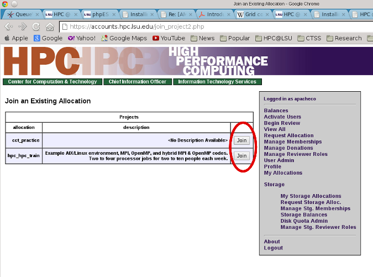Open the Manage Donations link

(288, 148)
